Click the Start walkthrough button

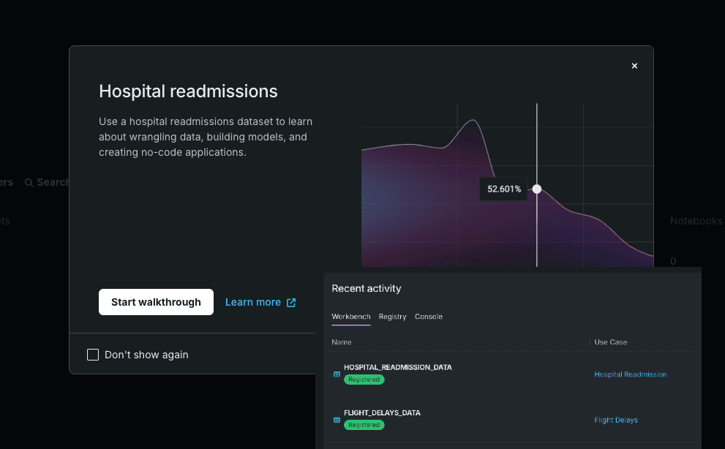[x=156, y=302]
